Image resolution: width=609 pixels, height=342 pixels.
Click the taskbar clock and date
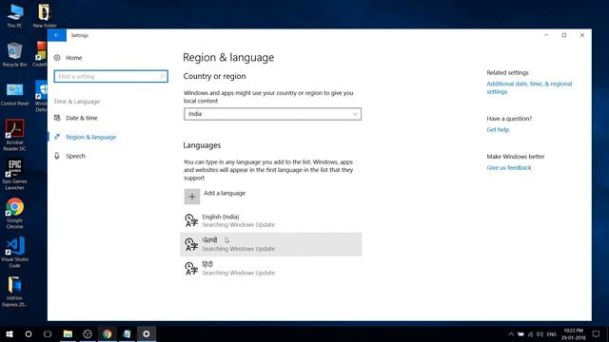[573, 334]
